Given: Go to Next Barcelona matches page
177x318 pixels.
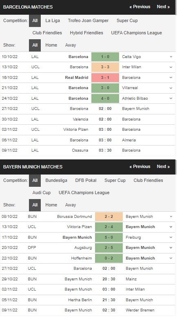Looking at the screenshot, I should click(163, 7).
